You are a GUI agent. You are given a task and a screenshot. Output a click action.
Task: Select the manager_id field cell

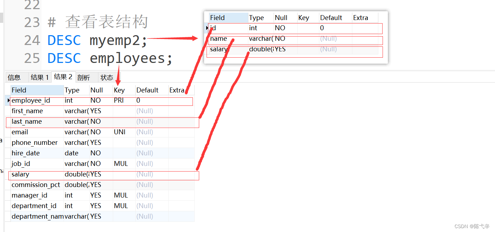tap(37, 195)
